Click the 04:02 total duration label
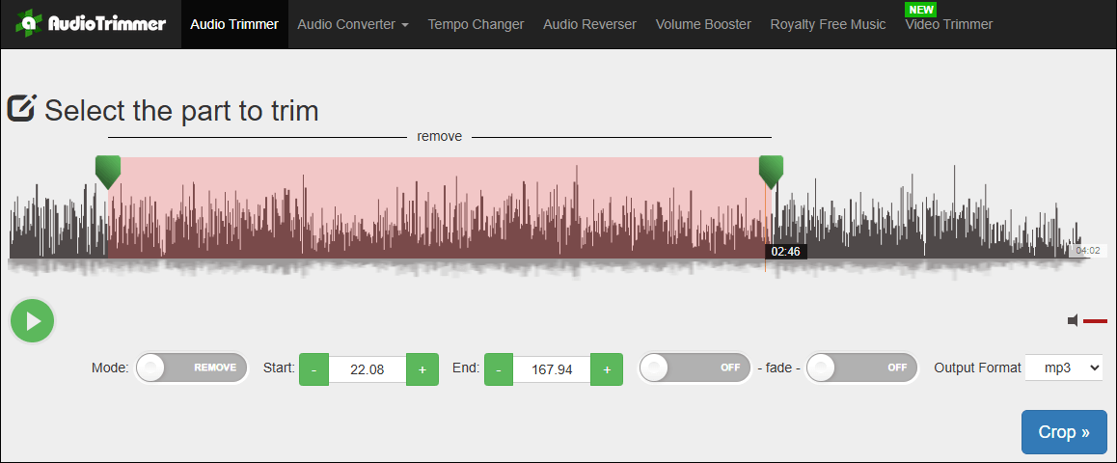This screenshot has height=463, width=1117. click(1088, 251)
